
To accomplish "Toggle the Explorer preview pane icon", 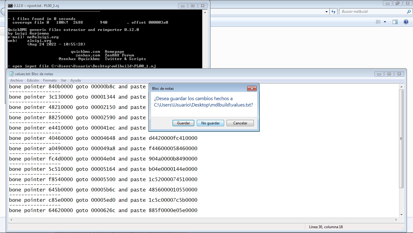I will tap(395, 22).
